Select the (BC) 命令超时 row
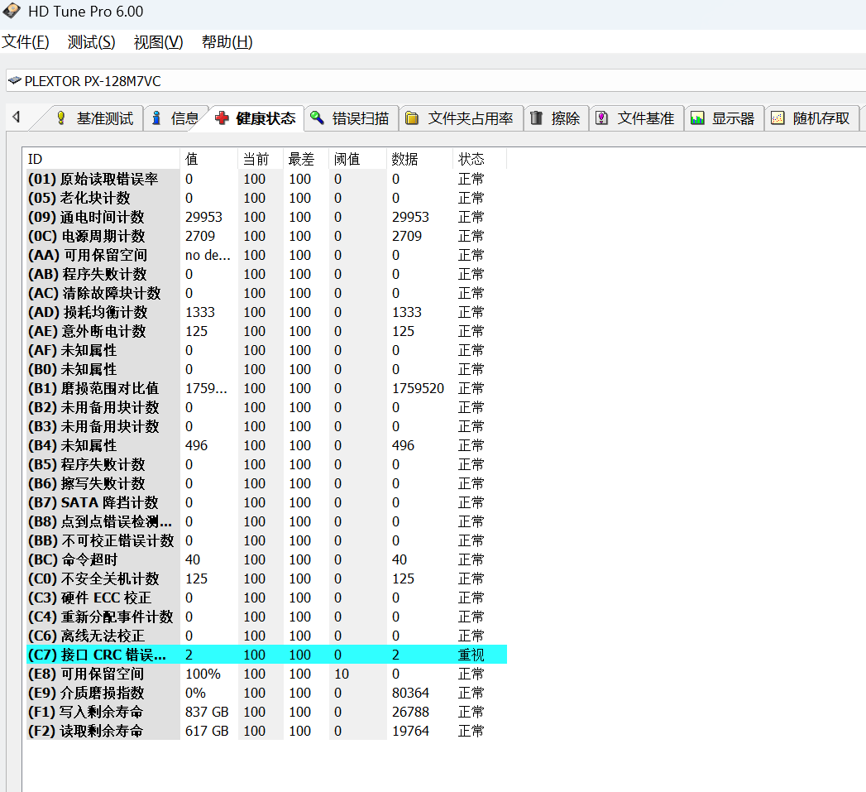 [266, 560]
